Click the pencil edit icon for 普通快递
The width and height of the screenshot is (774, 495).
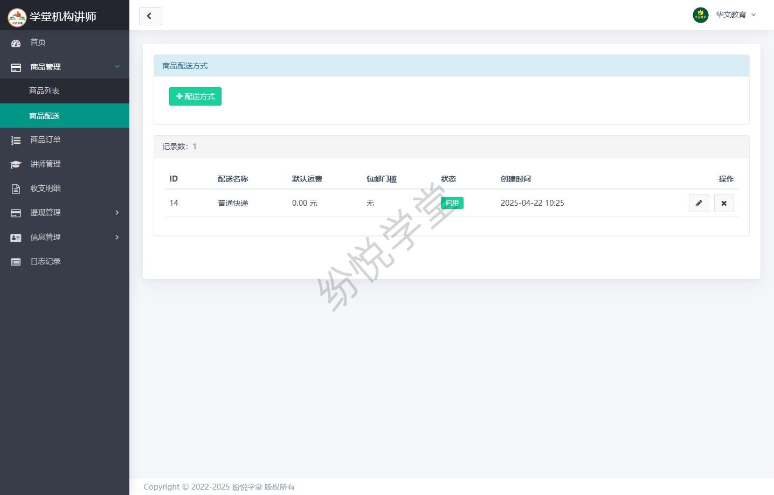tap(699, 203)
